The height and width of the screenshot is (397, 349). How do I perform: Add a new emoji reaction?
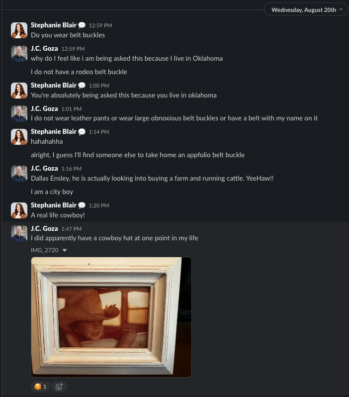coord(59,387)
